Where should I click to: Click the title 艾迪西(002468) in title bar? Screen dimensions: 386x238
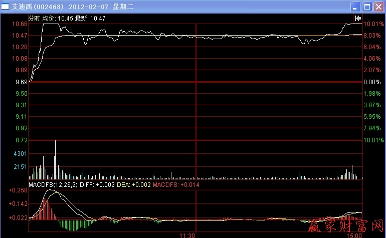(x=36, y=7)
